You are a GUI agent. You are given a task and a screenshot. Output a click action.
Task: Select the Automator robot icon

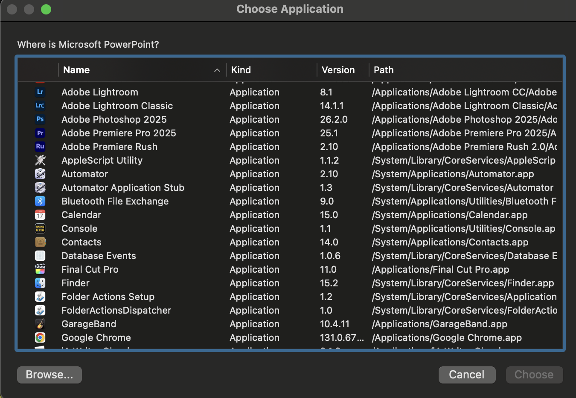[40, 174]
